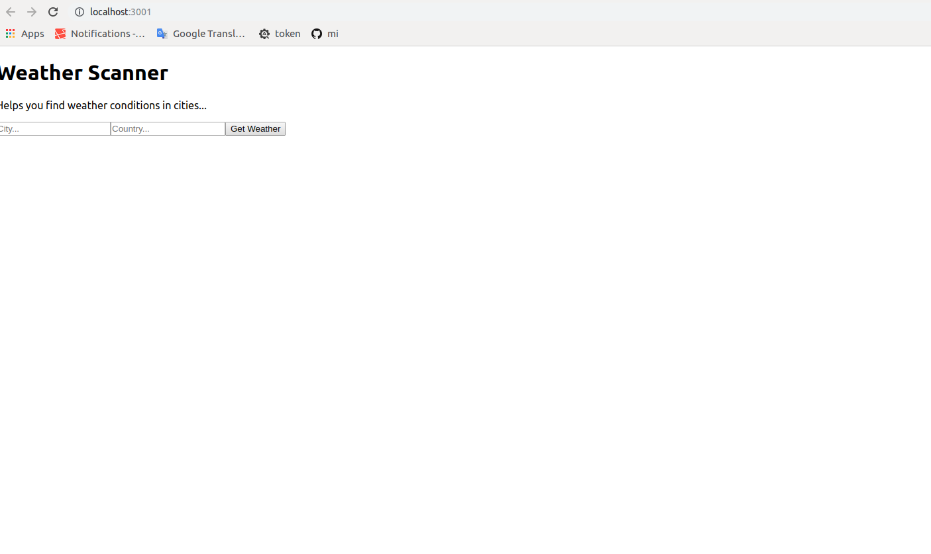The image size is (931, 554).
Task: Open the Apps bookmarks shortcut
Action: tap(25, 34)
